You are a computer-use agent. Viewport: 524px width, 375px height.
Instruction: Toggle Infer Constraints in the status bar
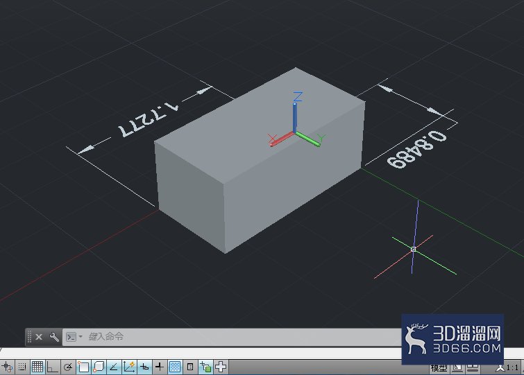click(x=7, y=367)
